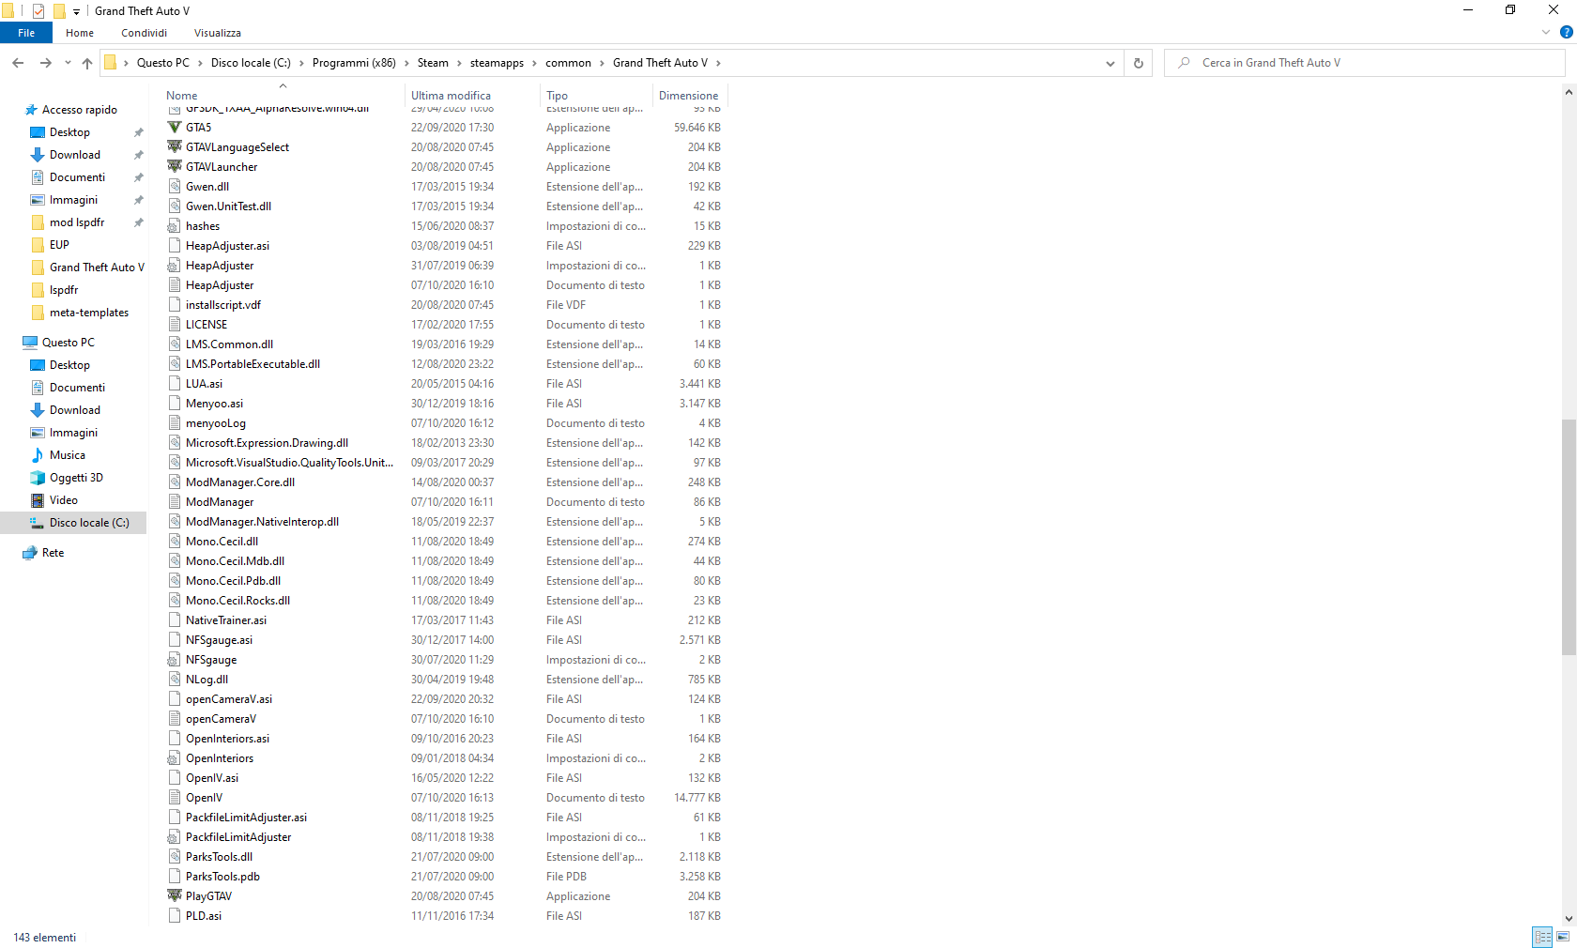Open meta-templates in quick access
This screenshot has width=1577, height=948.
pos(89,313)
